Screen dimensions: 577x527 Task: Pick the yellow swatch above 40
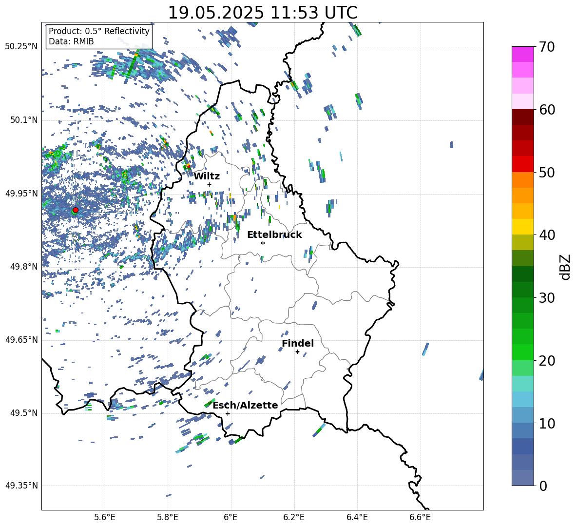coord(522,227)
